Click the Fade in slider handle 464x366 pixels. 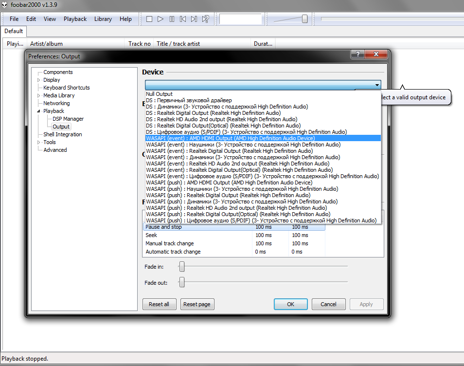click(x=182, y=267)
